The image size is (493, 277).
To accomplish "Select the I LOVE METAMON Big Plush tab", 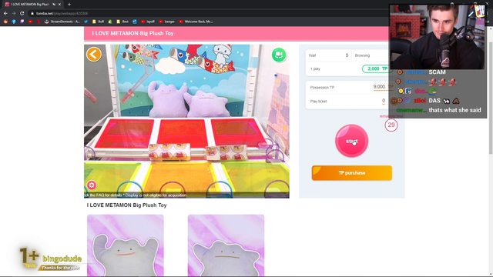I will click(32, 5).
